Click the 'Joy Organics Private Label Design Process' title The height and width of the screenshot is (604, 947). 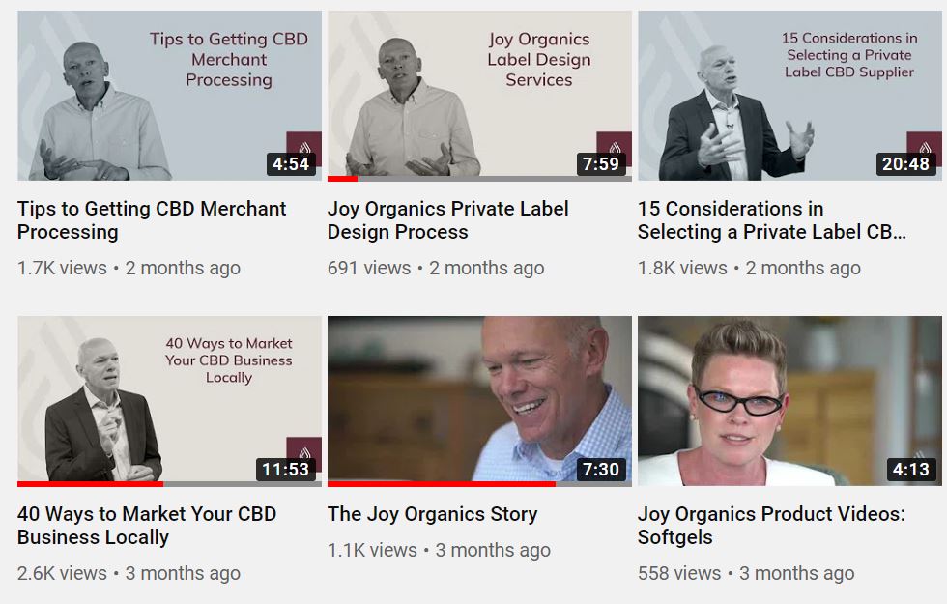[447, 220]
